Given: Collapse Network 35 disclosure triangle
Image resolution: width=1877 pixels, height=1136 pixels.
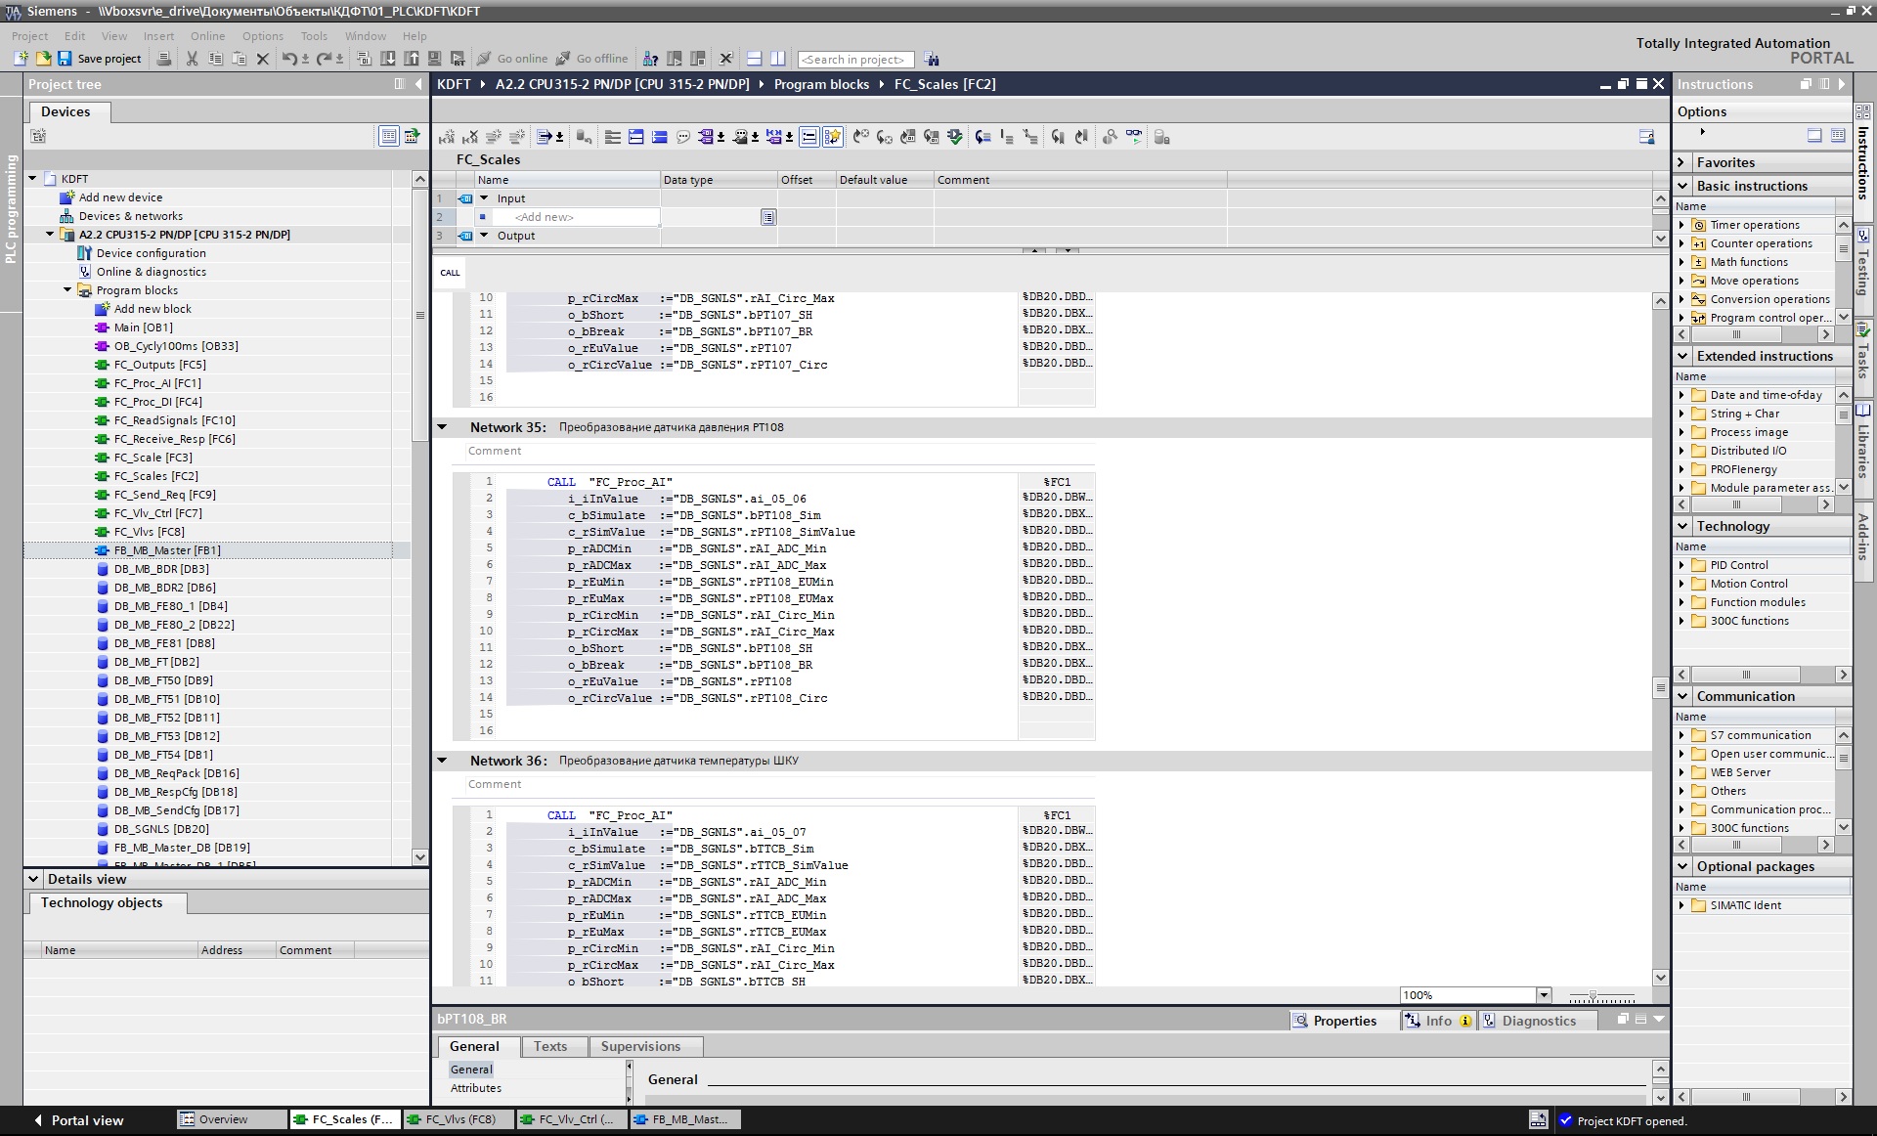Looking at the screenshot, I should pyautogui.click(x=442, y=427).
